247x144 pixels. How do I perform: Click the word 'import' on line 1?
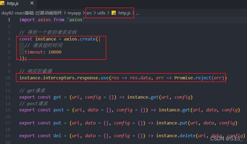coord(27,20)
